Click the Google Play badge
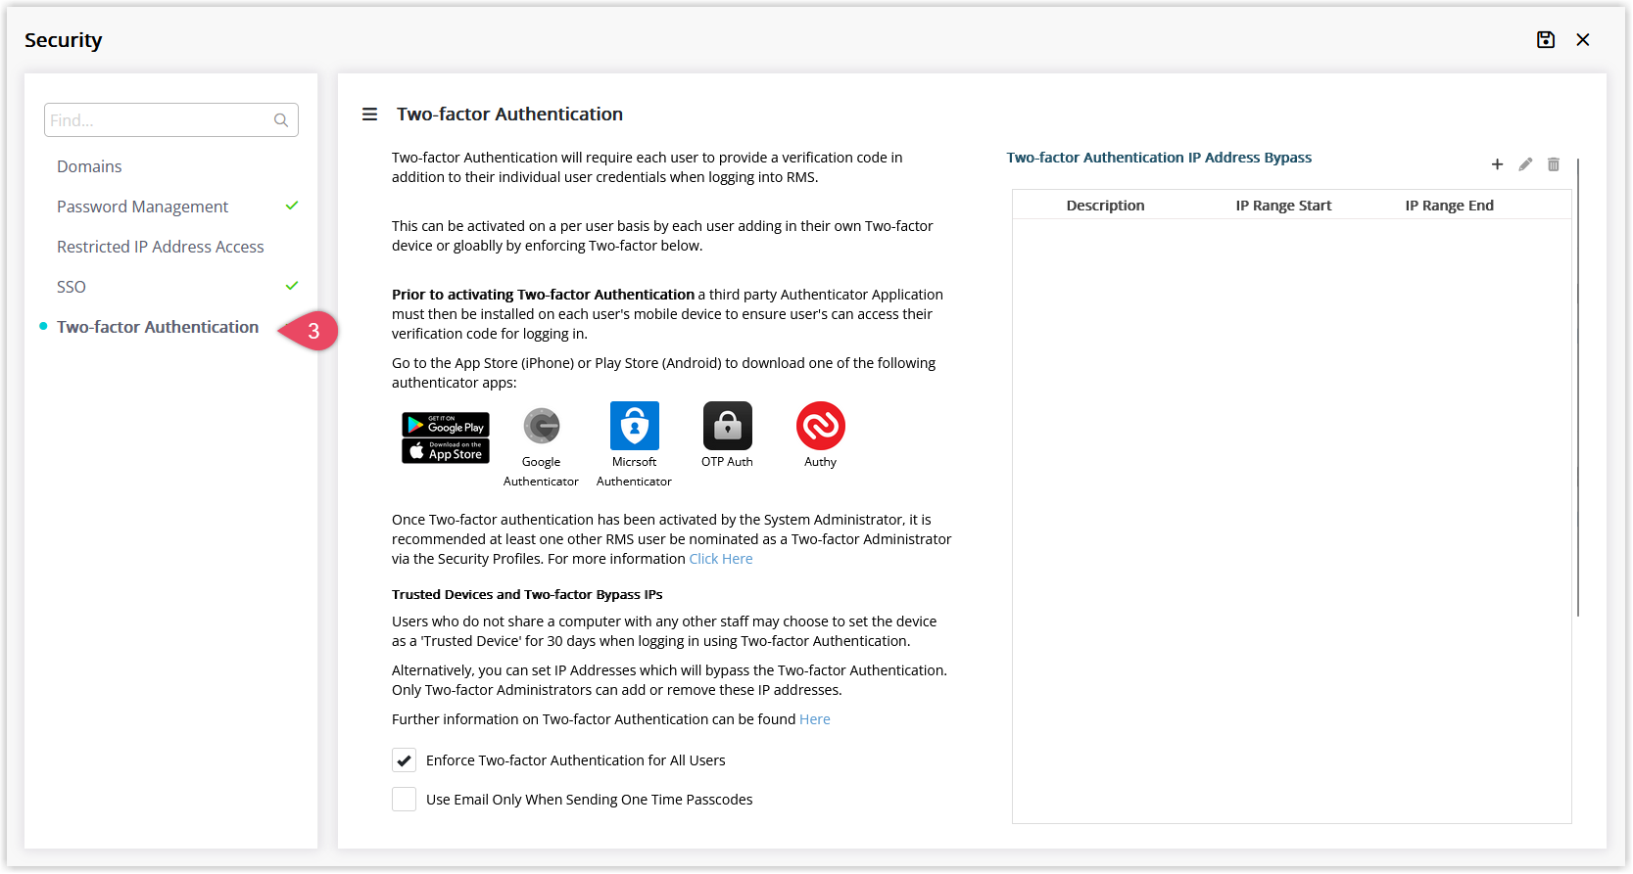 pyautogui.click(x=446, y=425)
